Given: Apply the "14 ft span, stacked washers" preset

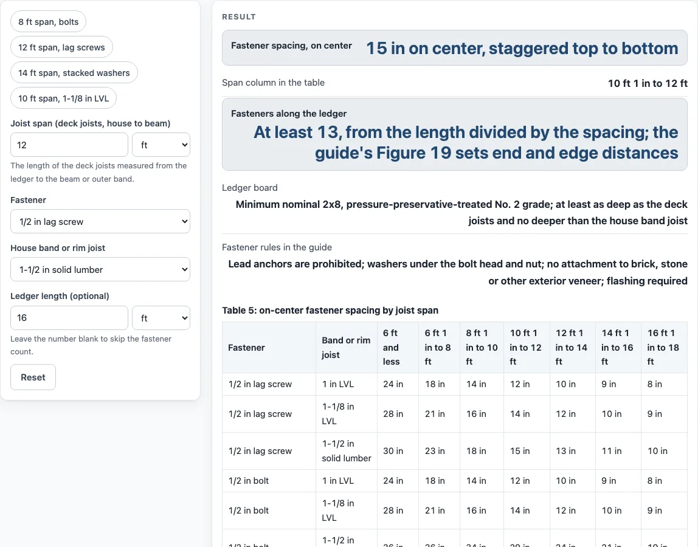Looking at the screenshot, I should pos(74,72).
